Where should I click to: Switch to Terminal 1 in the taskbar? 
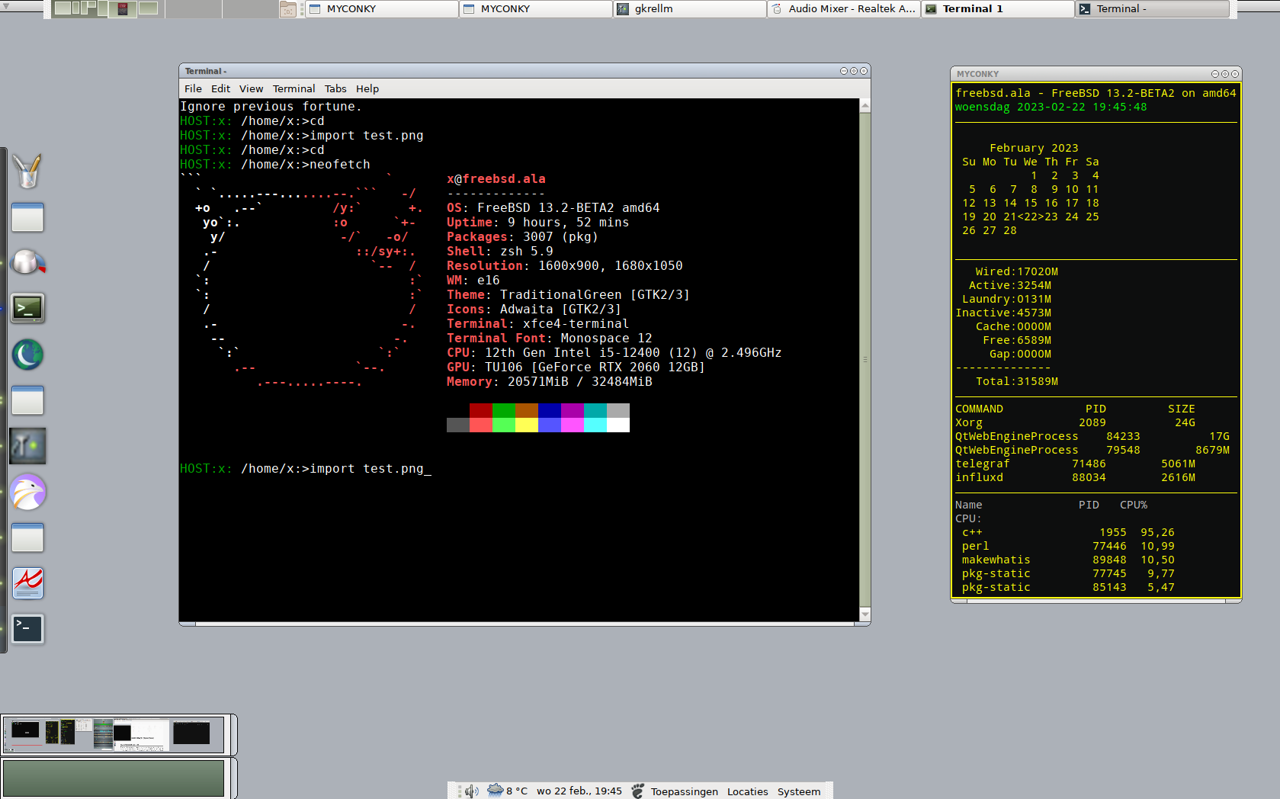[x=997, y=9]
